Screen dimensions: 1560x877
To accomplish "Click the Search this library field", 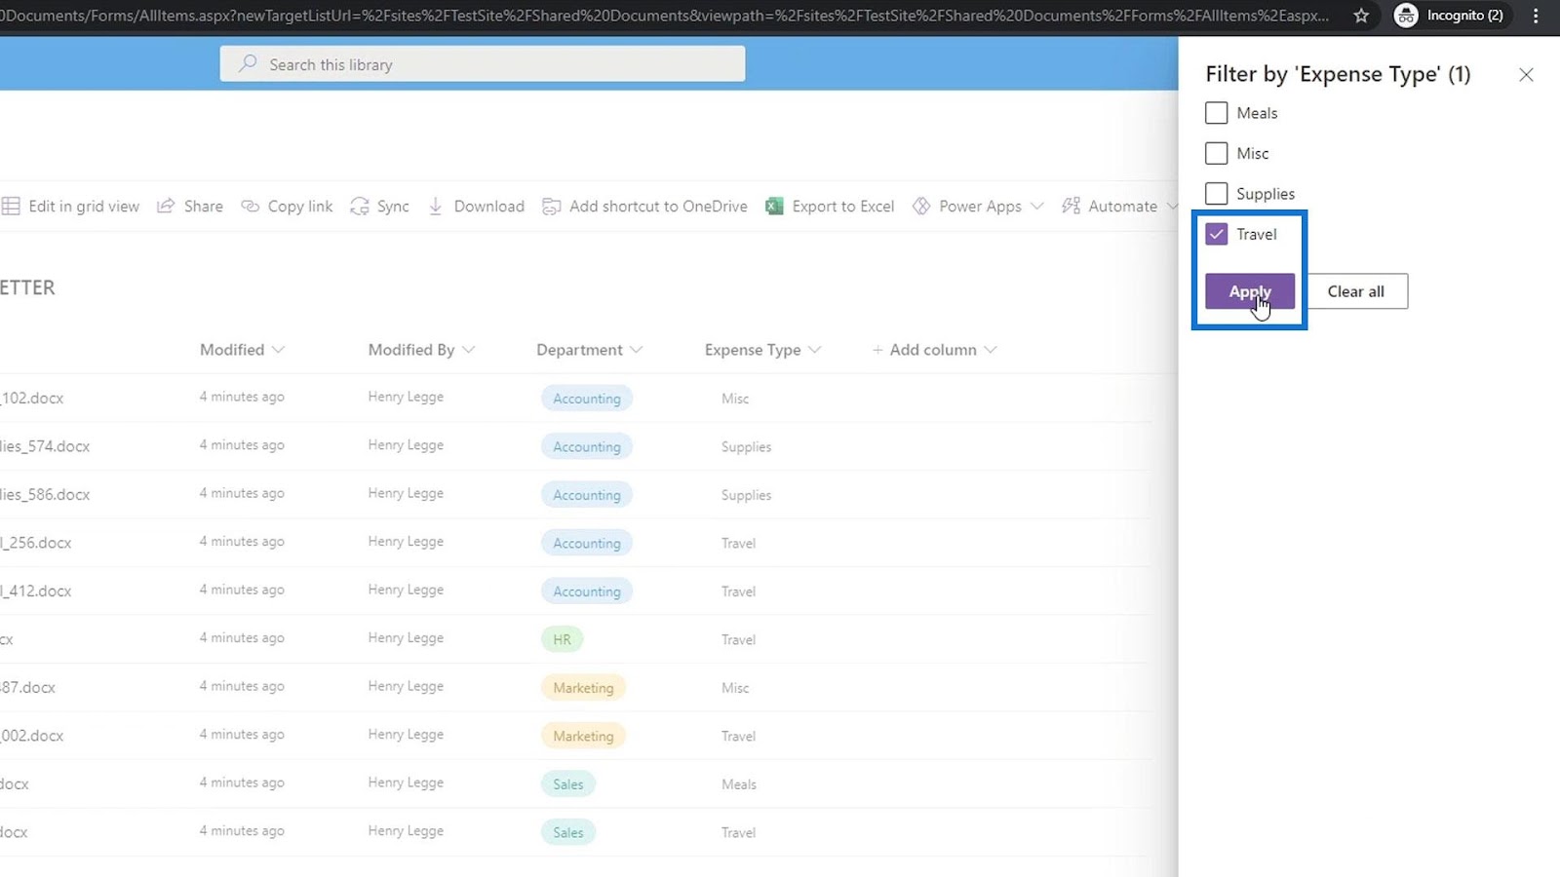I will (x=483, y=64).
